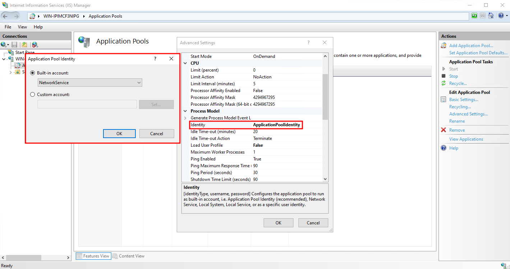Switch to Features View tab
The width and height of the screenshot is (510, 269).
93,256
